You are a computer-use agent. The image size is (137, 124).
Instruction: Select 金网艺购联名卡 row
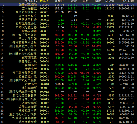click(x=68, y=12)
